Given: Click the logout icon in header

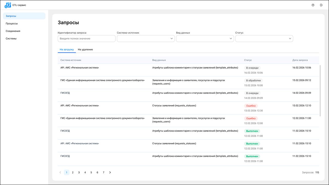Looking at the screenshot, I should [x=321, y=5].
